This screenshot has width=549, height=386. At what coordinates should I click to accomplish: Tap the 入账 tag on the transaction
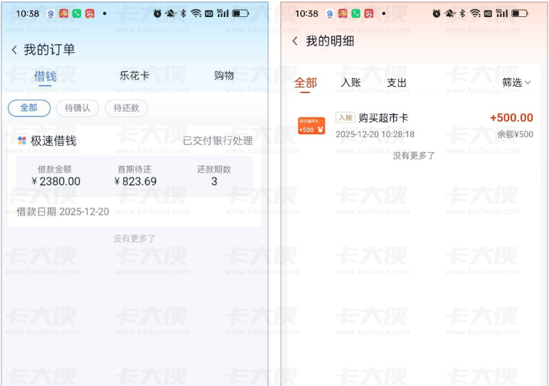[x=345, y=117]
